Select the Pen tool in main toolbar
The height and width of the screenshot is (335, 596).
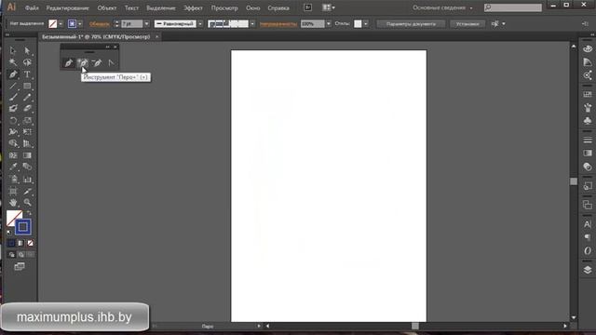click(13, 74)
